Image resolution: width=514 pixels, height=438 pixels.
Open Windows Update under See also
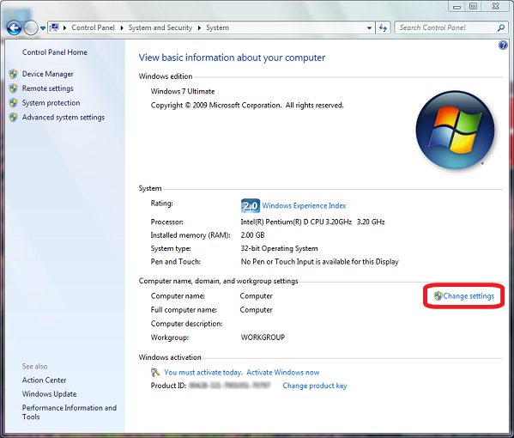[x=49, y=393]
